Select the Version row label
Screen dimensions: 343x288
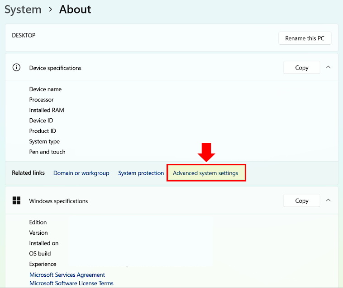[x=38, y=233]
